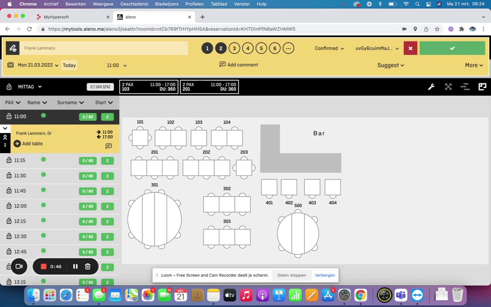Bookmark this page with the star icon

pyautogui.click(x=437, y=29)
